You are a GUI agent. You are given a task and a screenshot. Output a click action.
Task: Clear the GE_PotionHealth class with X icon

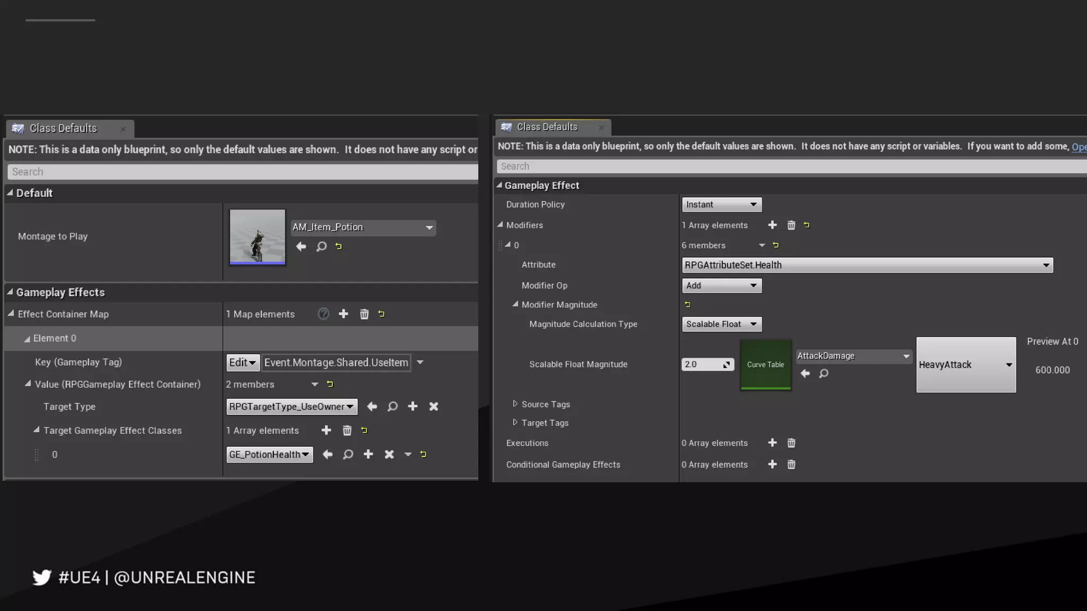[x=389, y=455]
